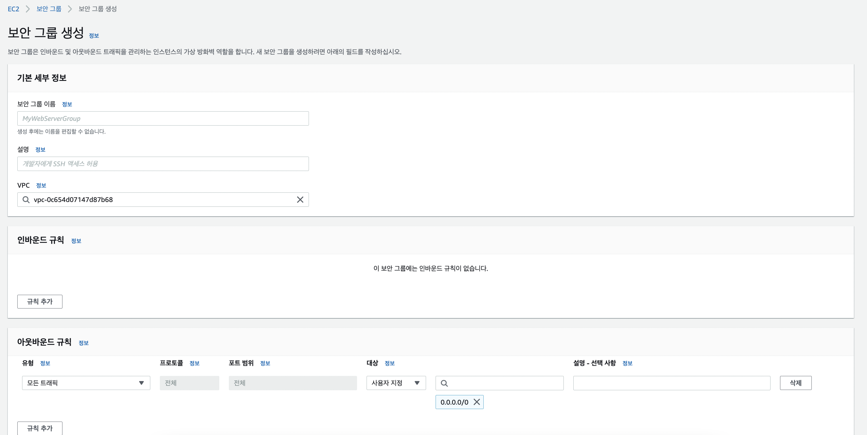Add an inbound rule with 규칙 추가

click(x=40, y=302)
